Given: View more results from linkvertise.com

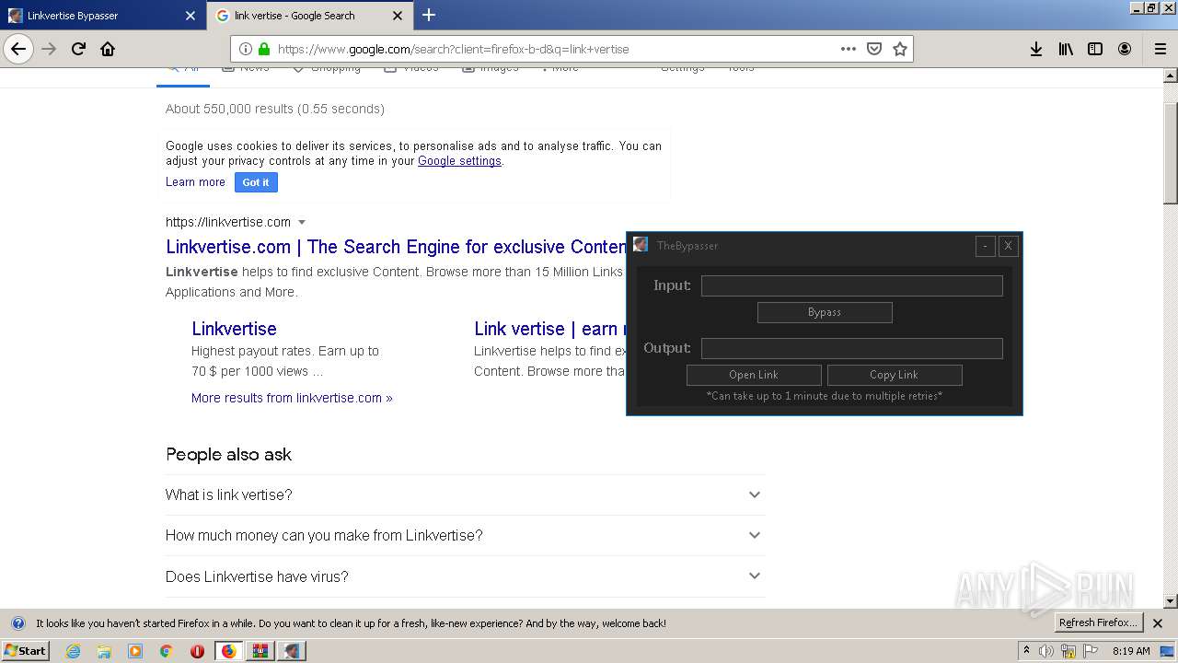Looking at the screenshot, I should tap(292, 398).
